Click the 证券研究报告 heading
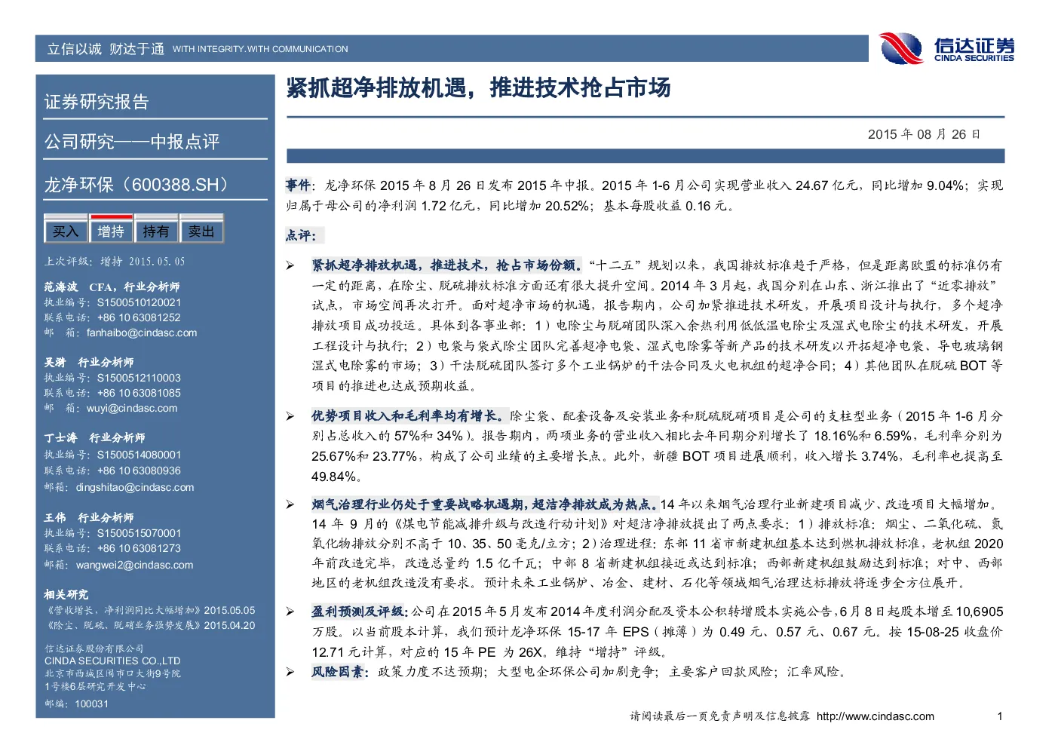 pos(97,102)
